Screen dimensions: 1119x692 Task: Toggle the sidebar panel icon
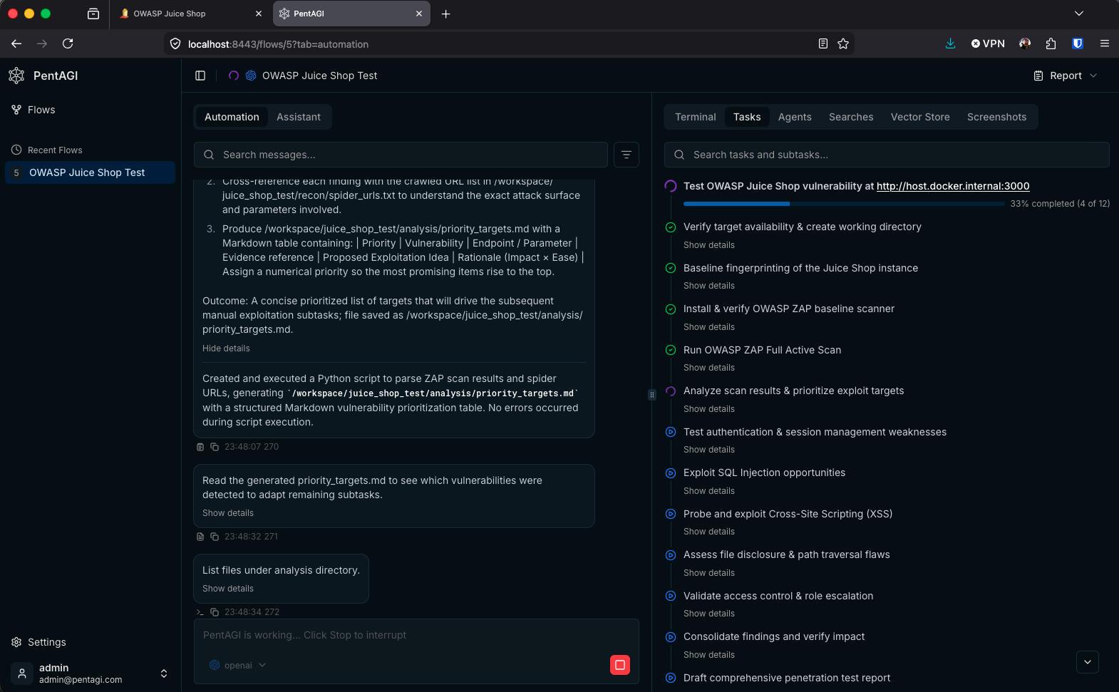click(200, 76)
